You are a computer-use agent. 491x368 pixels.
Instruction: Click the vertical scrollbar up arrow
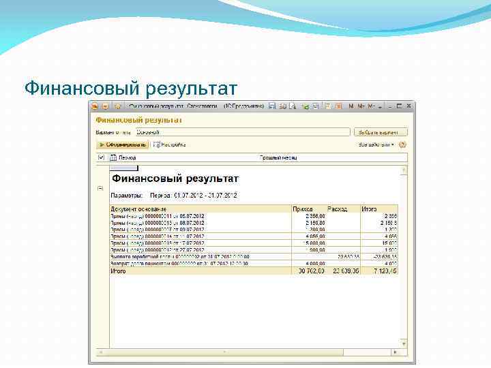[x=404, y=170]
